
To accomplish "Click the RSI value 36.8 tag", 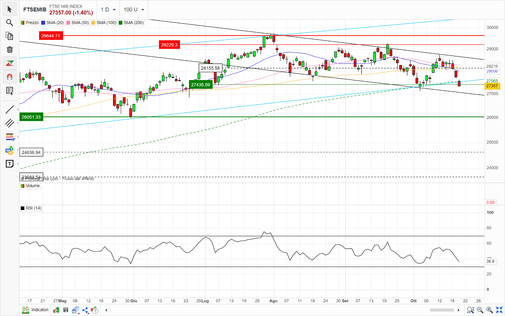I will coord(490,261).
